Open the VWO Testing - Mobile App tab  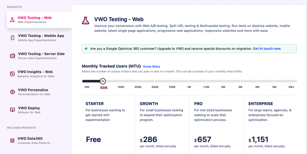(41, 36)
